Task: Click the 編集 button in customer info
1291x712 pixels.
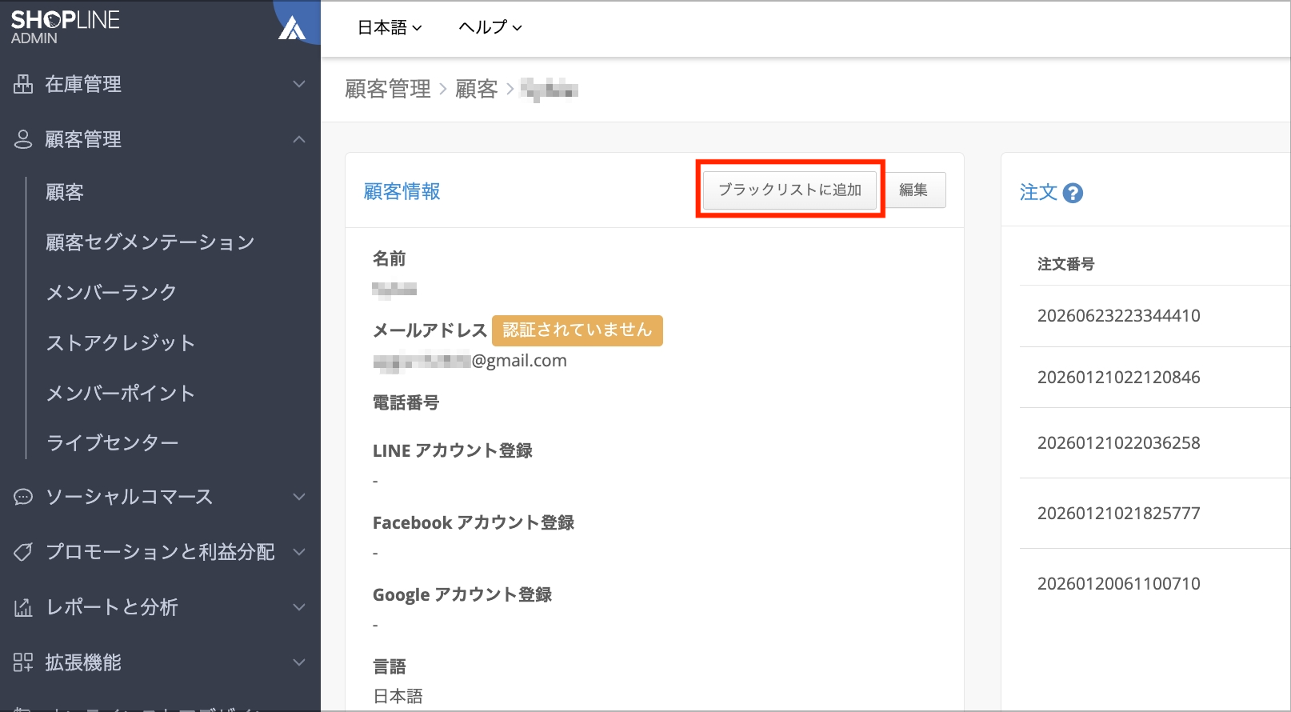Action: coord(913,190)
